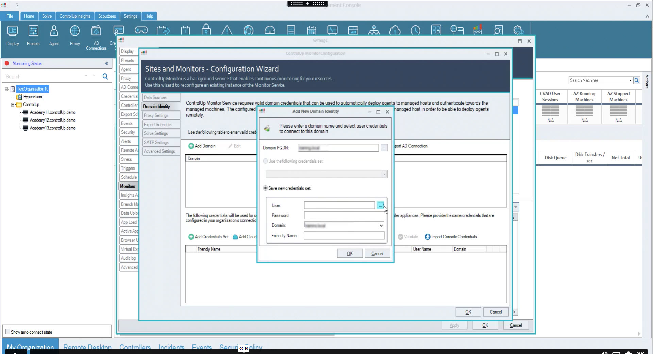This screenshot has width=653, height=354.
Task: Click the Presets icon in the ribbon
Action: pos(33,35)
